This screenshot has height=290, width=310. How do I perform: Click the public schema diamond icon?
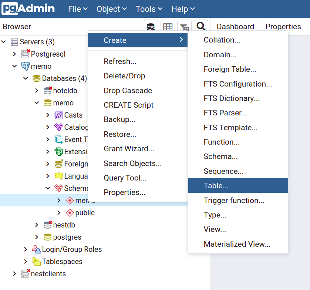pyautogui.click(x=70, y=213)
